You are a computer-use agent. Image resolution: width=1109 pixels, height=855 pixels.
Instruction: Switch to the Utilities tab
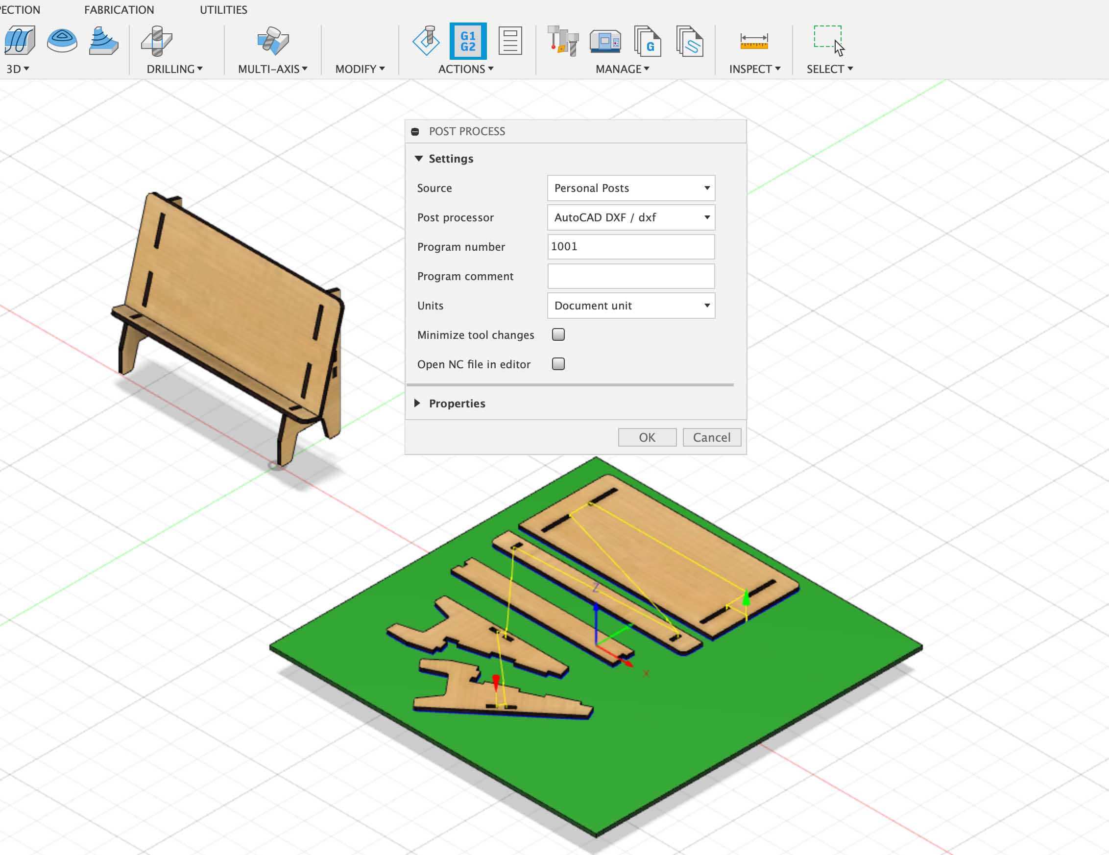click(x=223, y=10)
